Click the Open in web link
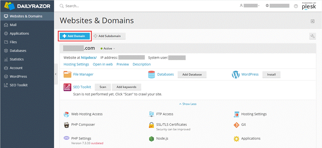This screenshot has width=322, height=148. pos(103,64)
